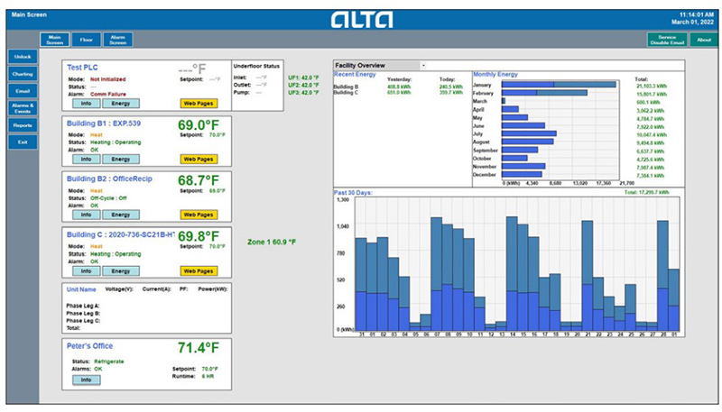Viewport: 722px width, 412px height.
Task: Open Web Pages for Building B1
Action: [199, 159]
